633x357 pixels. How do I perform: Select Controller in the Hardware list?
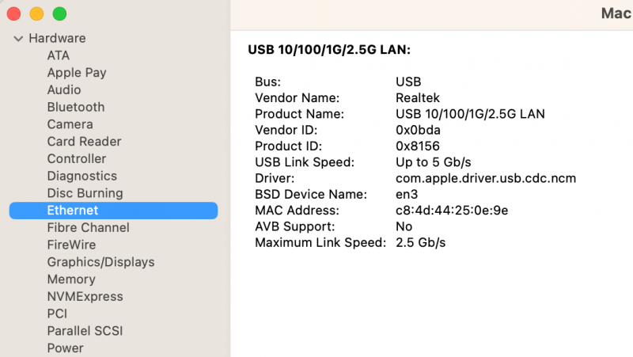pyautogui.click(x=77, y=159)
